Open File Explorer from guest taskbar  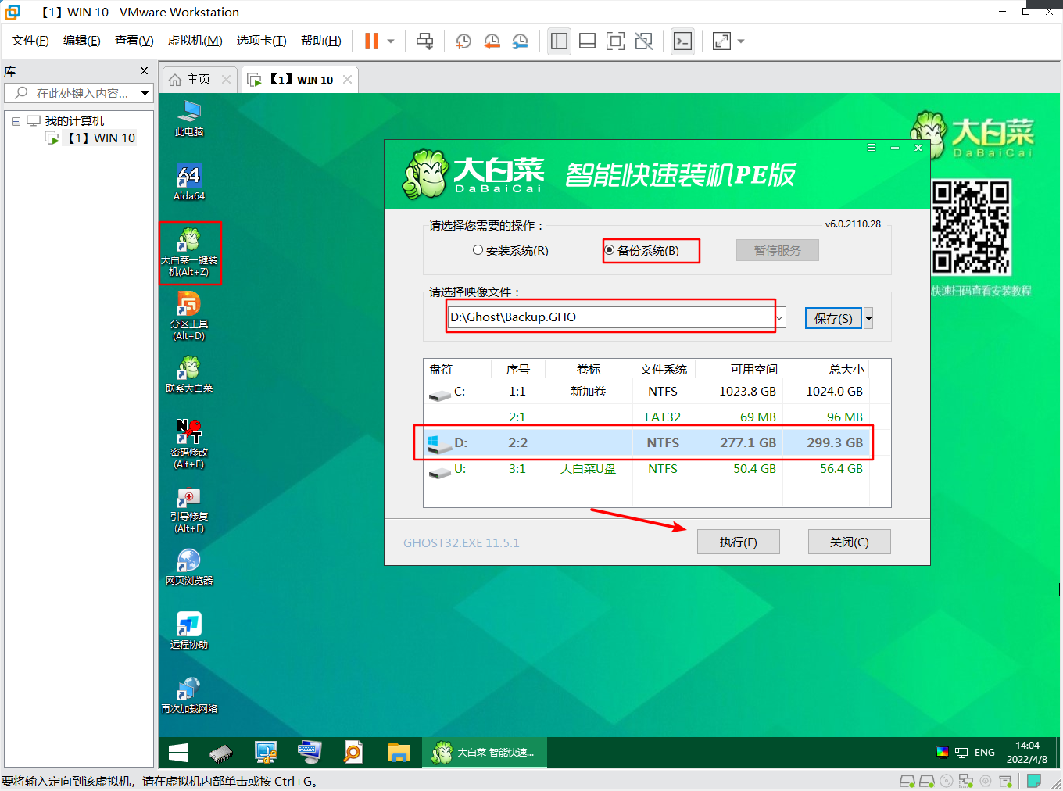[399, 753]
